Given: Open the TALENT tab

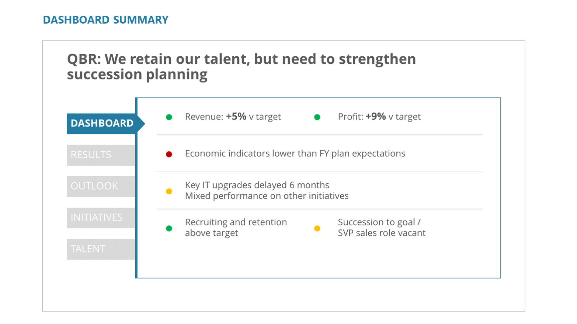Looking at the screenshot, I should click(x=101, y=249).
